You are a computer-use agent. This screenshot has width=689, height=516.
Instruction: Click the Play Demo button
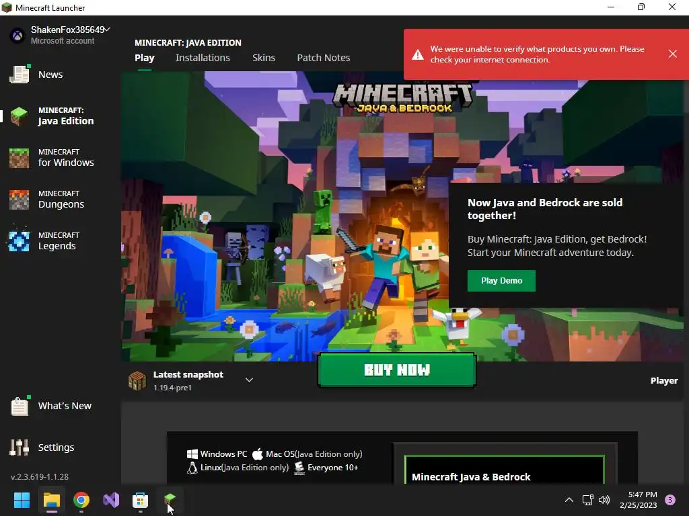coord(501,281)
